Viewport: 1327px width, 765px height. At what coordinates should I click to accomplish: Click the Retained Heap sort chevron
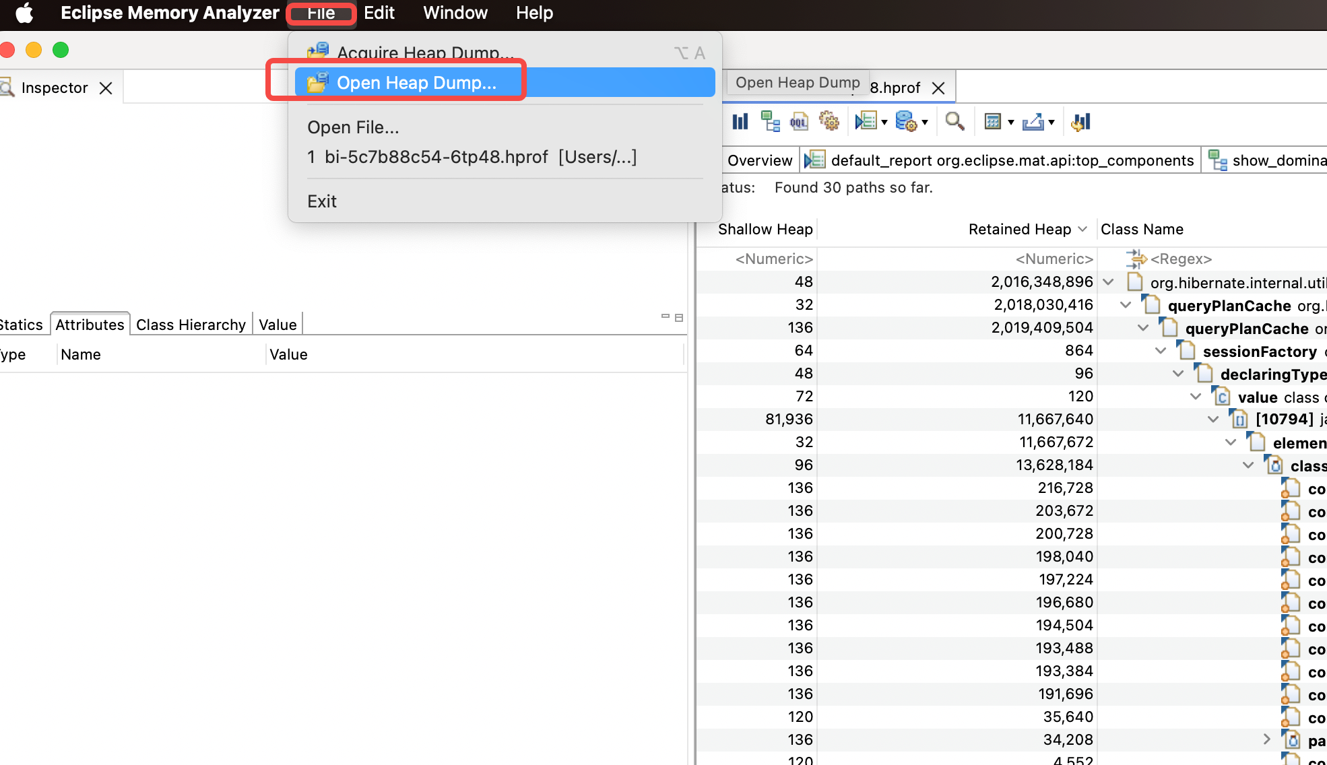(1082, 229)
